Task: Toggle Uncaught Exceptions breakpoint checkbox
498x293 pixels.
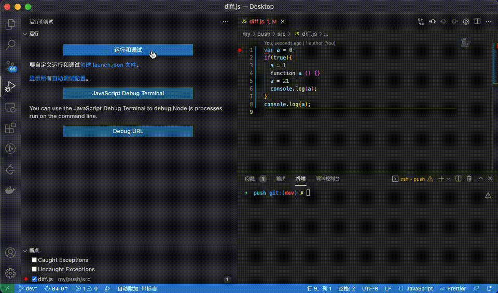Action: click(34, 269)
